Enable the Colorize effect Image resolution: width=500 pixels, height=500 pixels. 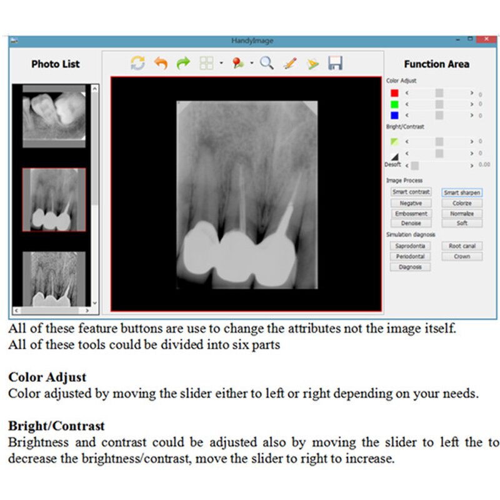coord(462,202)
